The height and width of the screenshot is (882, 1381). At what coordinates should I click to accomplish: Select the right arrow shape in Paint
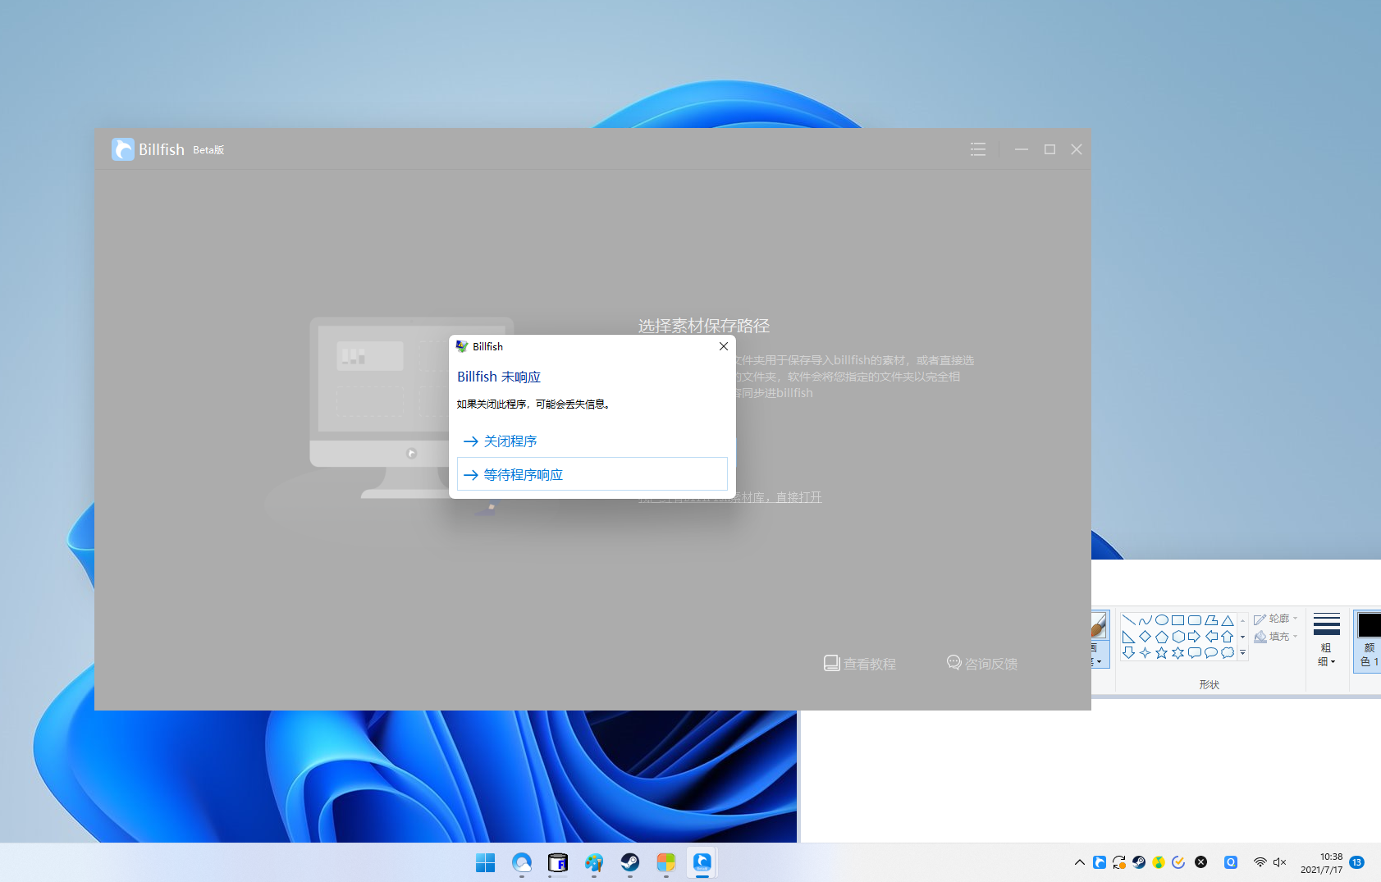click(x=1195, y=637)
